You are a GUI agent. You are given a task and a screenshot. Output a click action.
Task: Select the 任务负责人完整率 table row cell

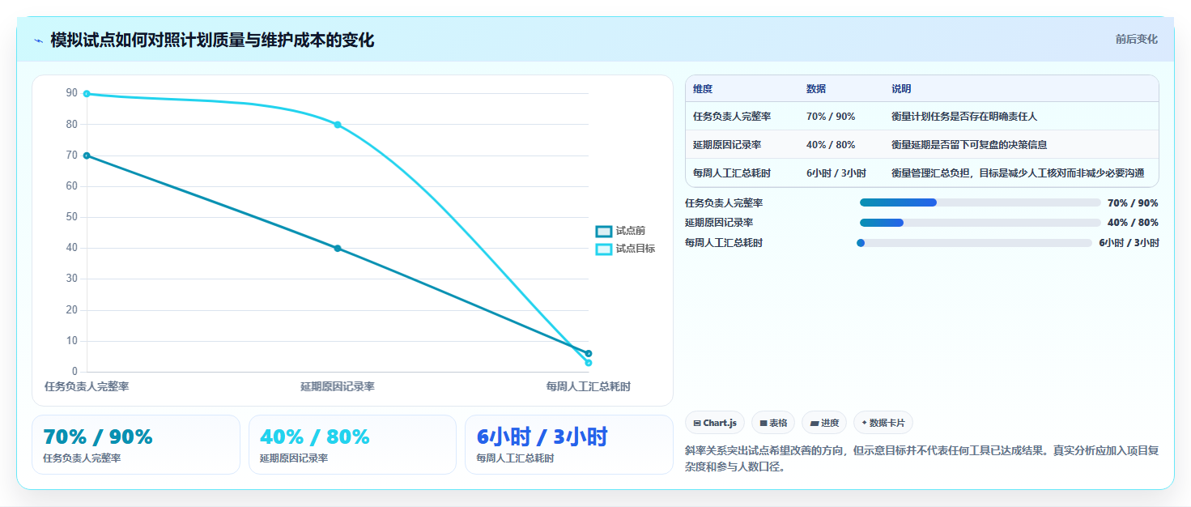point(732,116)
